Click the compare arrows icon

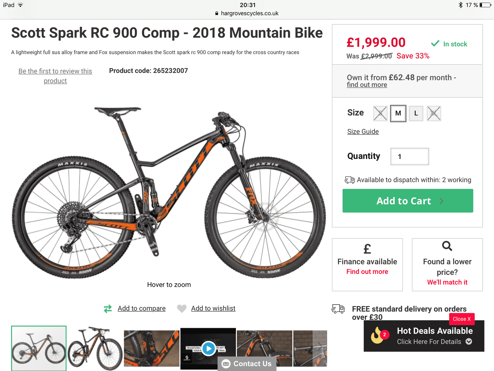pos(108,309)
